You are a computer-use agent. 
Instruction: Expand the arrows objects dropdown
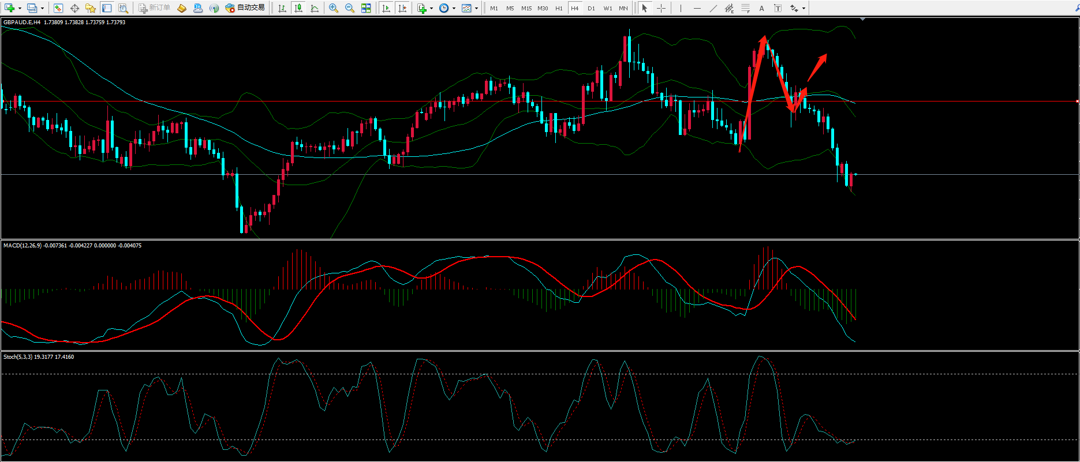(x=804, y=9)
